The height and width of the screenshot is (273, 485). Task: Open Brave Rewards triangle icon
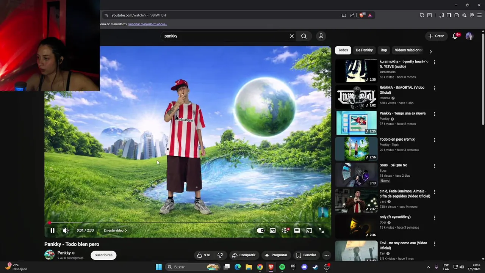[370, 15]
